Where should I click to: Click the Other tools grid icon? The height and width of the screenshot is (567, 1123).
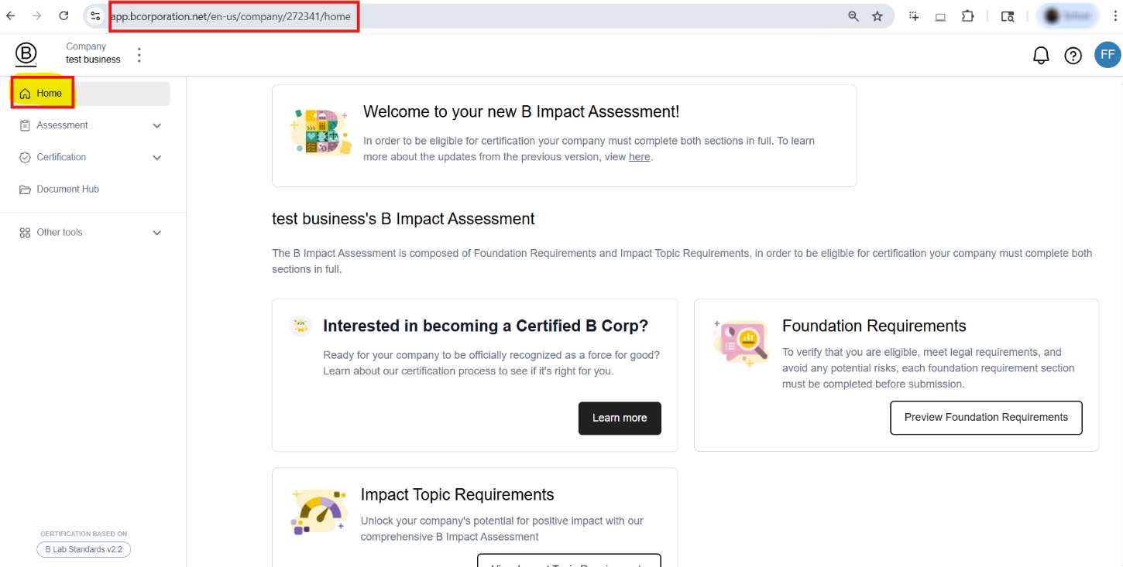(25, 233)
